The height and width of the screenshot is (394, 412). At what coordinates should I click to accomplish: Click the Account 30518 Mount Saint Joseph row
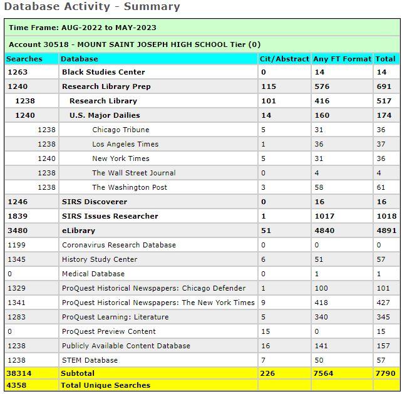pos(202,44)
